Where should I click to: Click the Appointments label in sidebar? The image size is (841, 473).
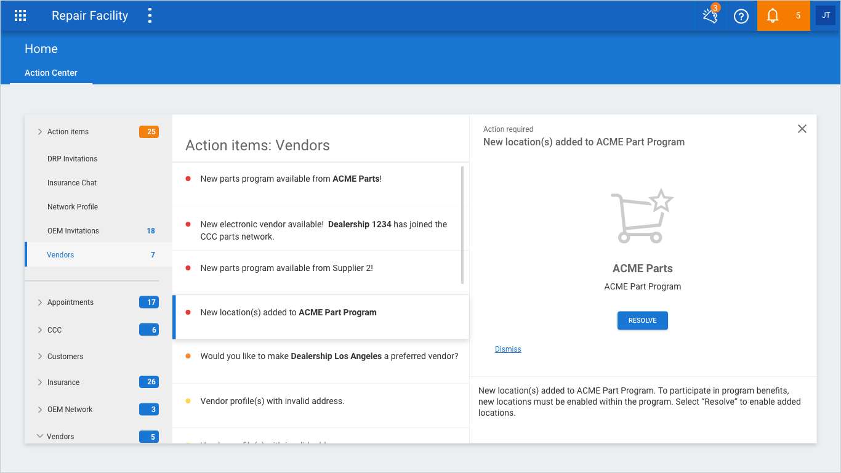coord(70,302)
